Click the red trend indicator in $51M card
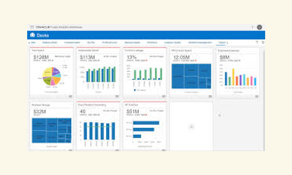The height and width of the screenshot is (175, 292). [146, 115]
